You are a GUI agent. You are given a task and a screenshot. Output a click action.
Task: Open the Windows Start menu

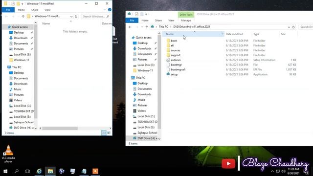[x=5, y=171]
